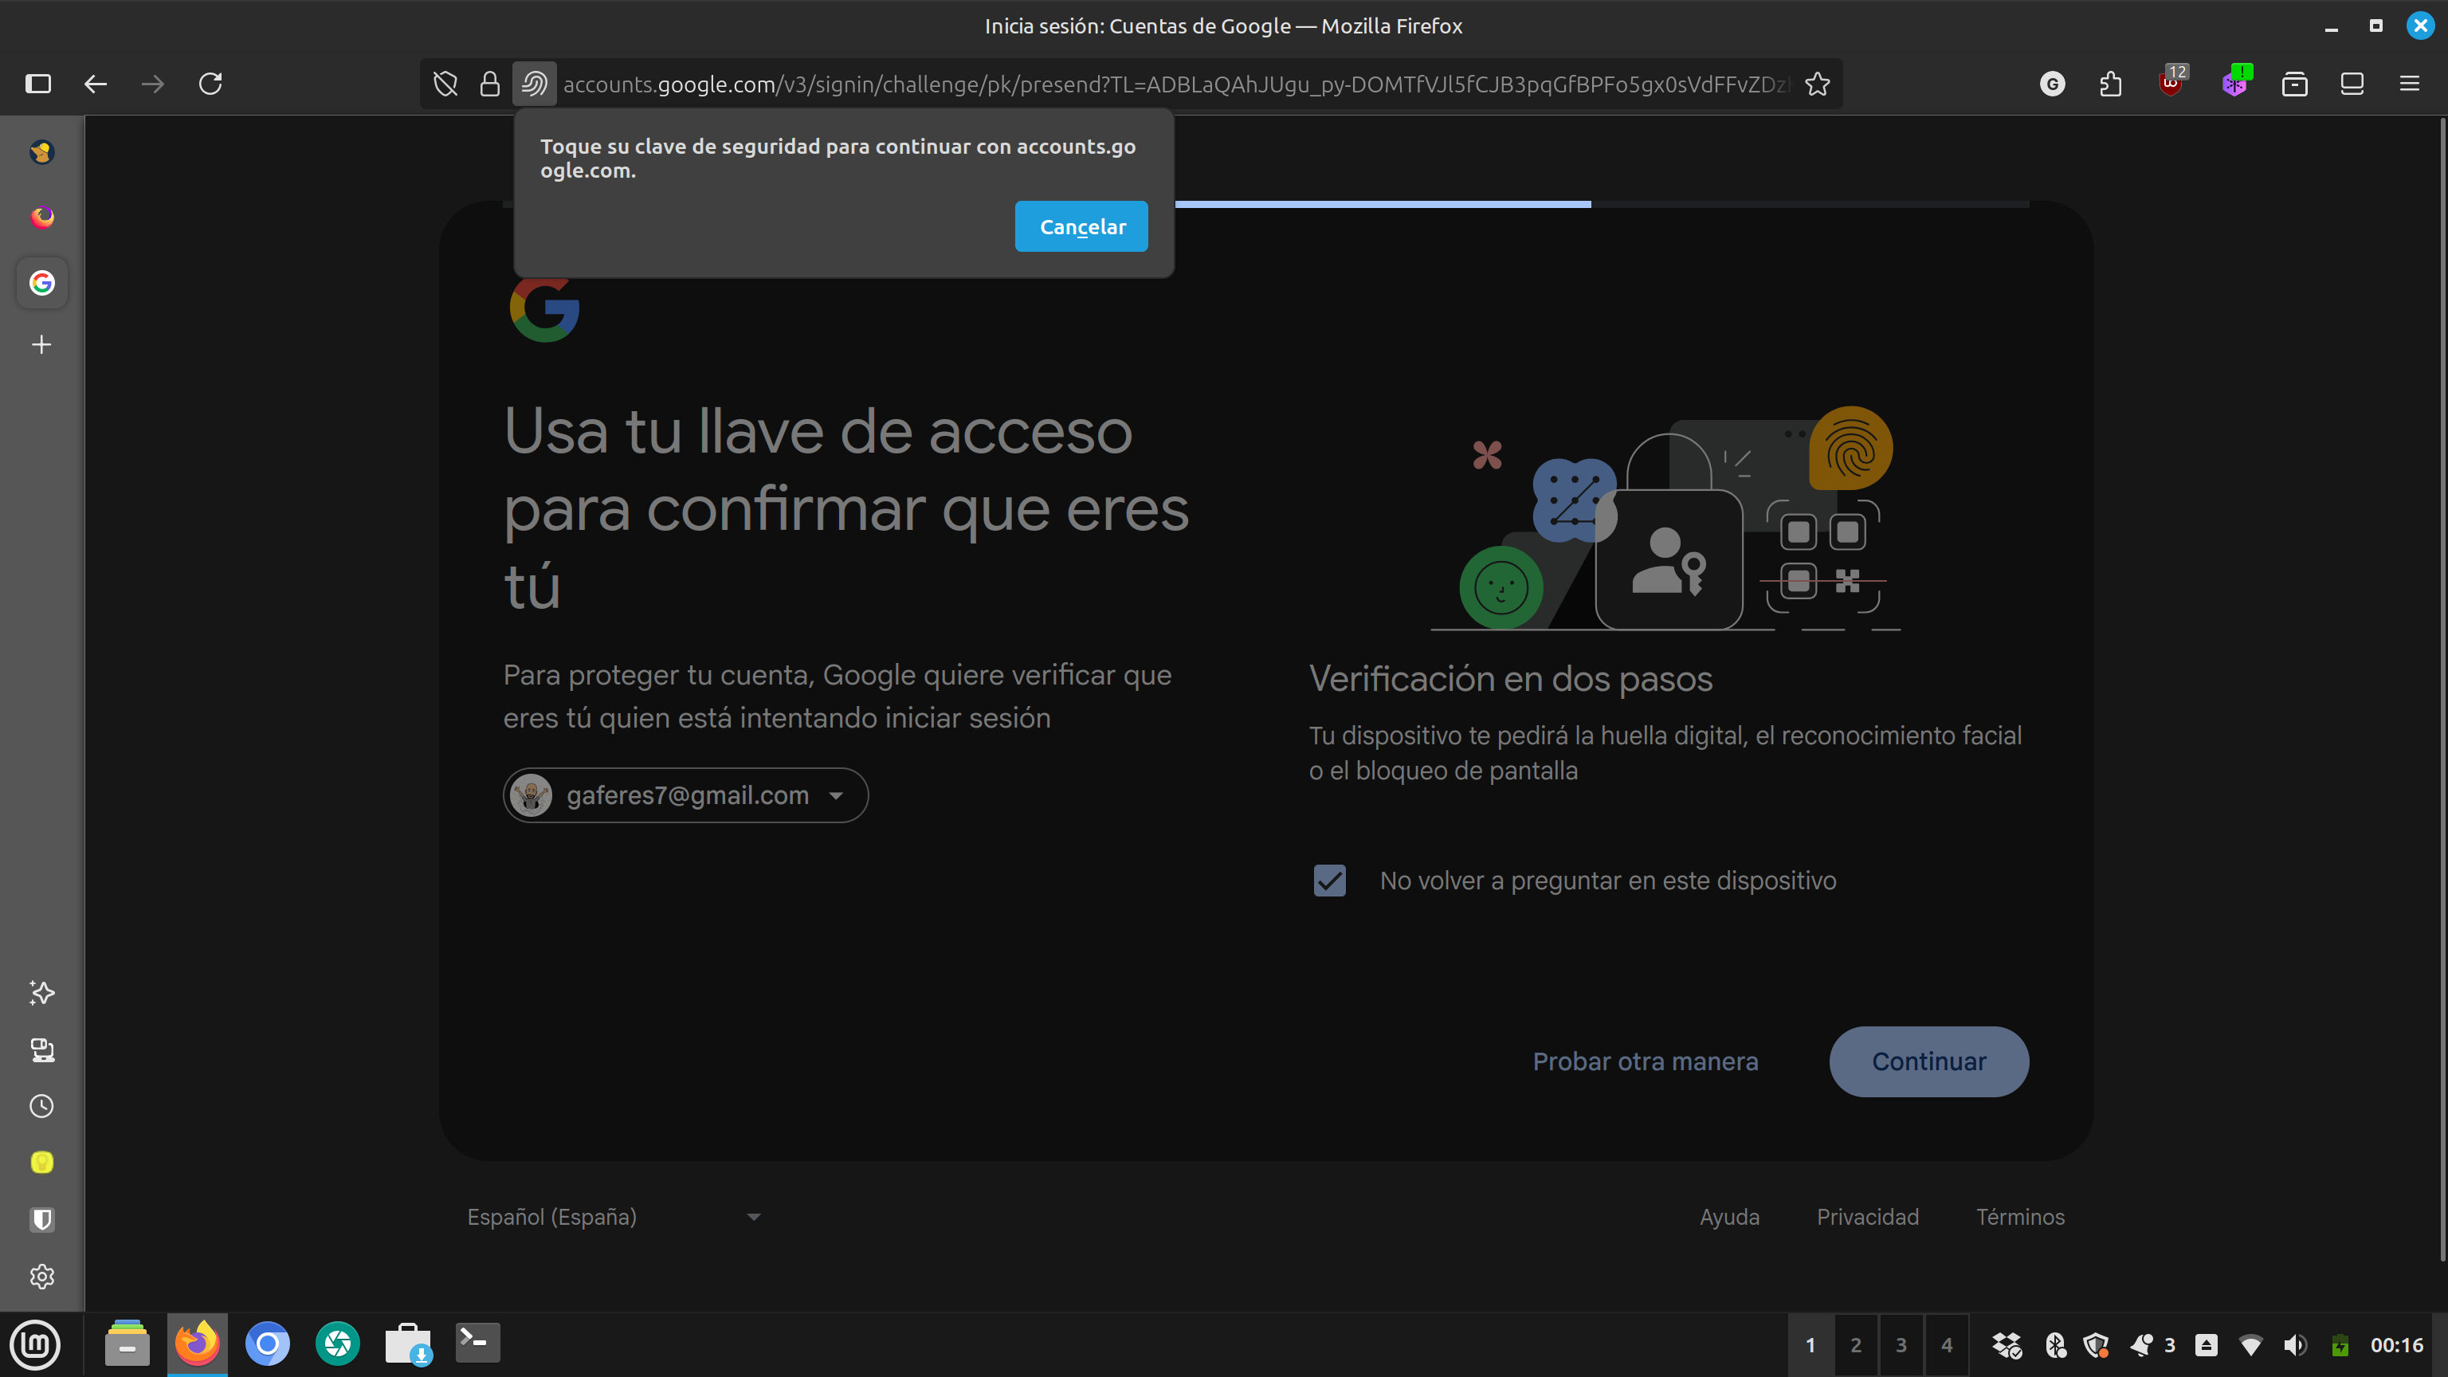
Task: Open the Extensions puzzle menu
Action: 2109,84
